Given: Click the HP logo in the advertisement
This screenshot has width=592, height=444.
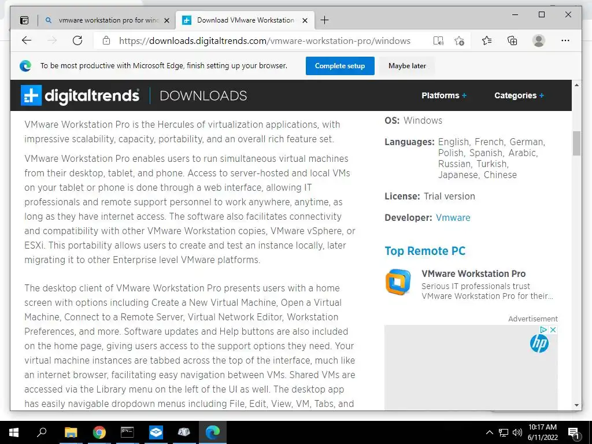Looking at the screenshot, I should click(539, 344).
